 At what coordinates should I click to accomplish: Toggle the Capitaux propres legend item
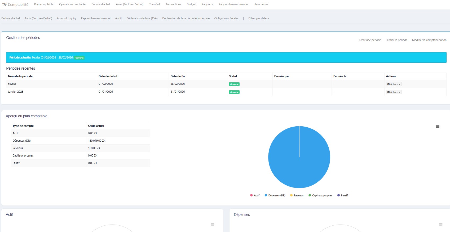320,195
